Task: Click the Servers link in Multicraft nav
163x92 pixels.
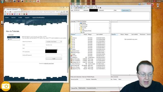Action: pyautogui.click(x=13, y=18)
